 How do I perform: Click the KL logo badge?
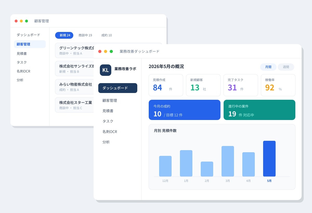click(106, 70)
